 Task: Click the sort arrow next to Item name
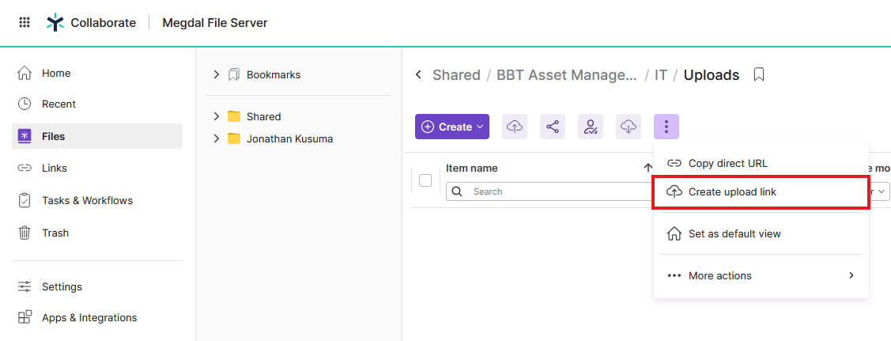[647, 168]
